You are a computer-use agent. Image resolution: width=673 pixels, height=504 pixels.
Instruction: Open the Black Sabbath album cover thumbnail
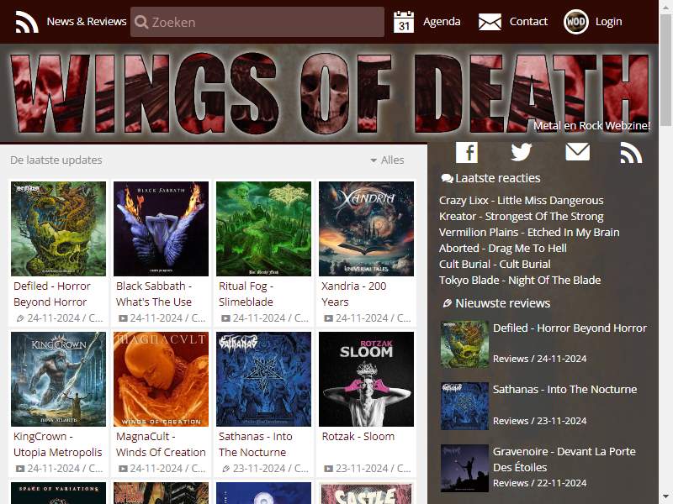(161, 228)
